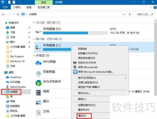
Task: Click the WPS网盘 cloud icon
Action: pyautogui.click(x=38, y=63)
